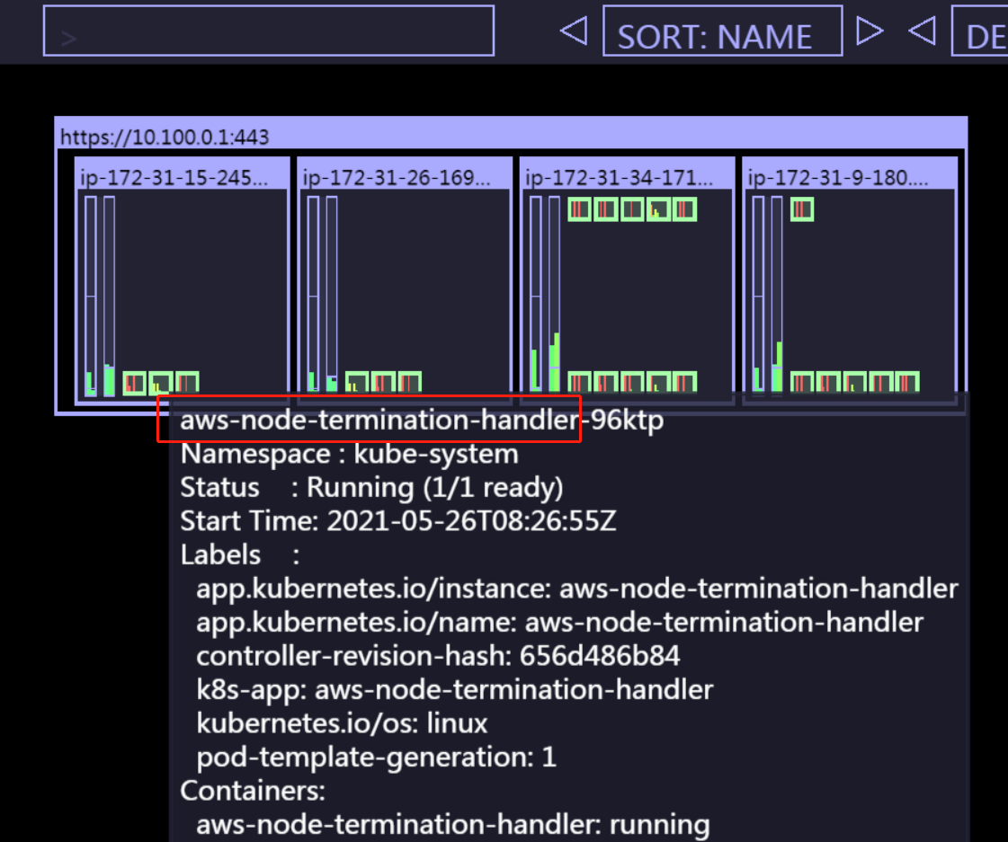
Task: Select fourth bottom-row pod on node ip-172-31-34-171
Action: [658, 382]
